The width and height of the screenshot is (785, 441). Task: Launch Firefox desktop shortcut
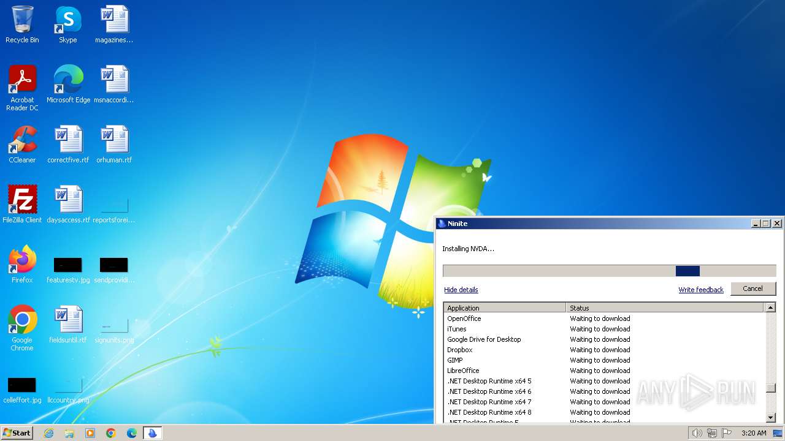pyautogui.click(x=22, y=264)
